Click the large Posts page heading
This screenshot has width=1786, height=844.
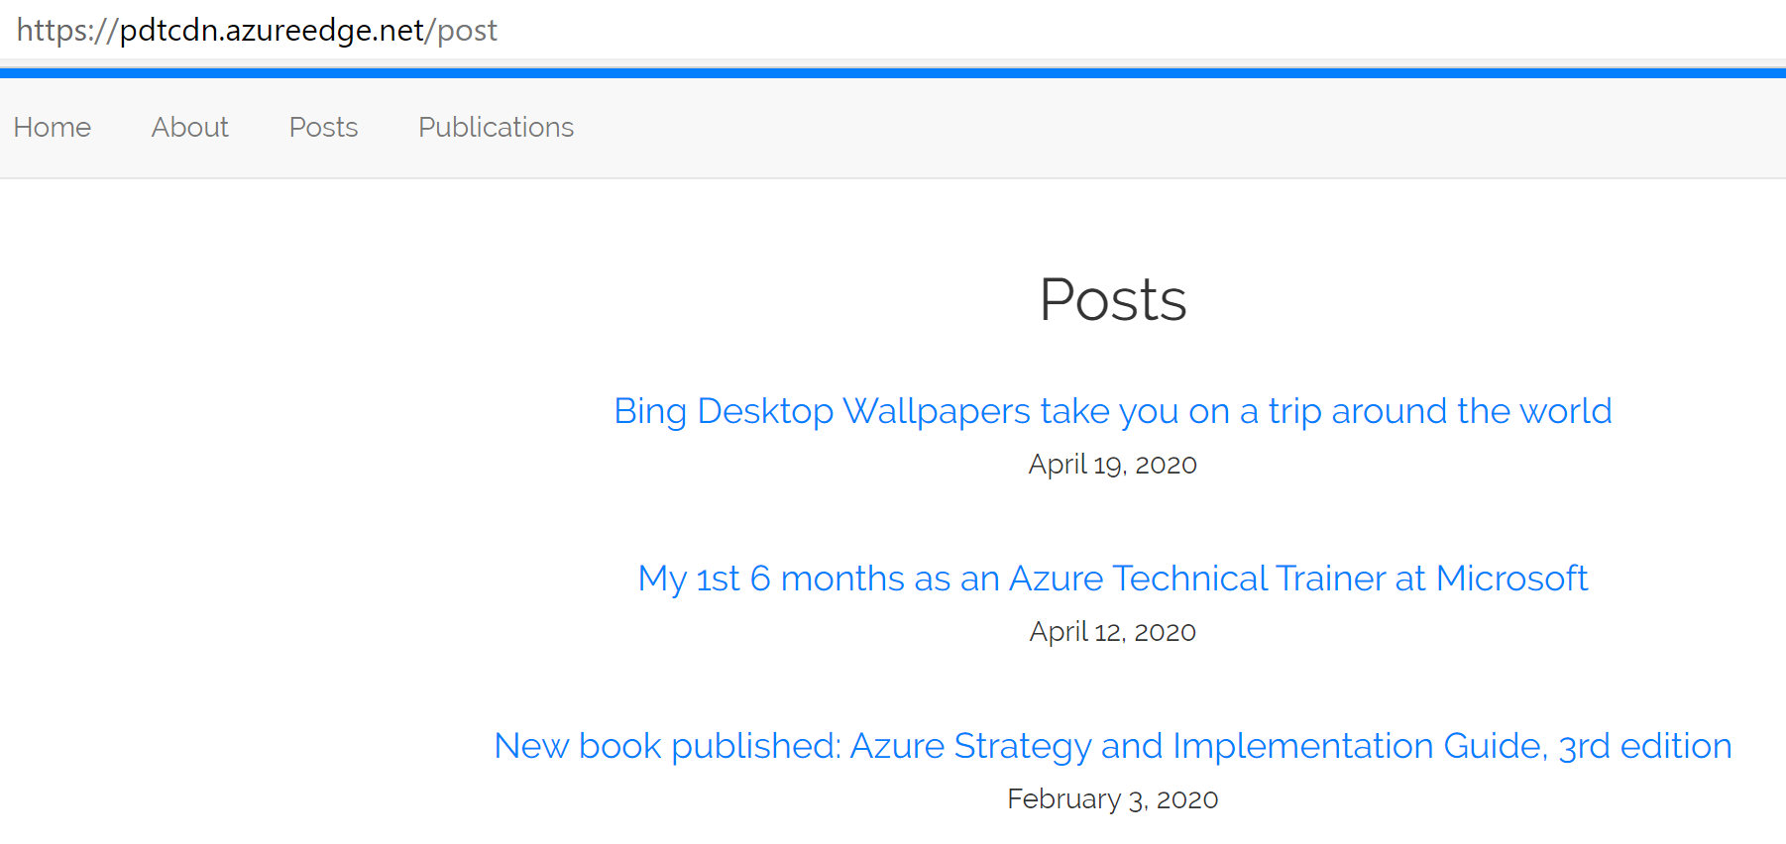1112,299
